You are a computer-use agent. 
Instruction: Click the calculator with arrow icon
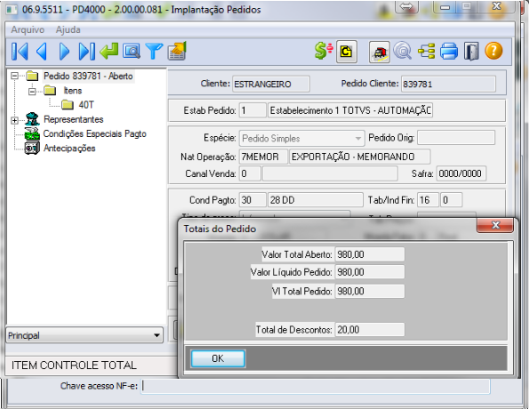[177, 51]
